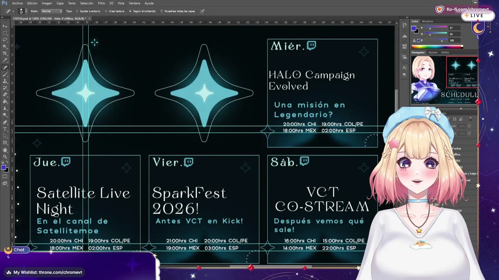
Task: Open the Texto menu
Action: pyautogui.click(x=72, y=3)
